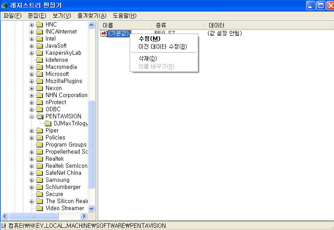The image size is (334, 230).
Task: Click the string value icon beside (기본값)
Action: point(104,34)
